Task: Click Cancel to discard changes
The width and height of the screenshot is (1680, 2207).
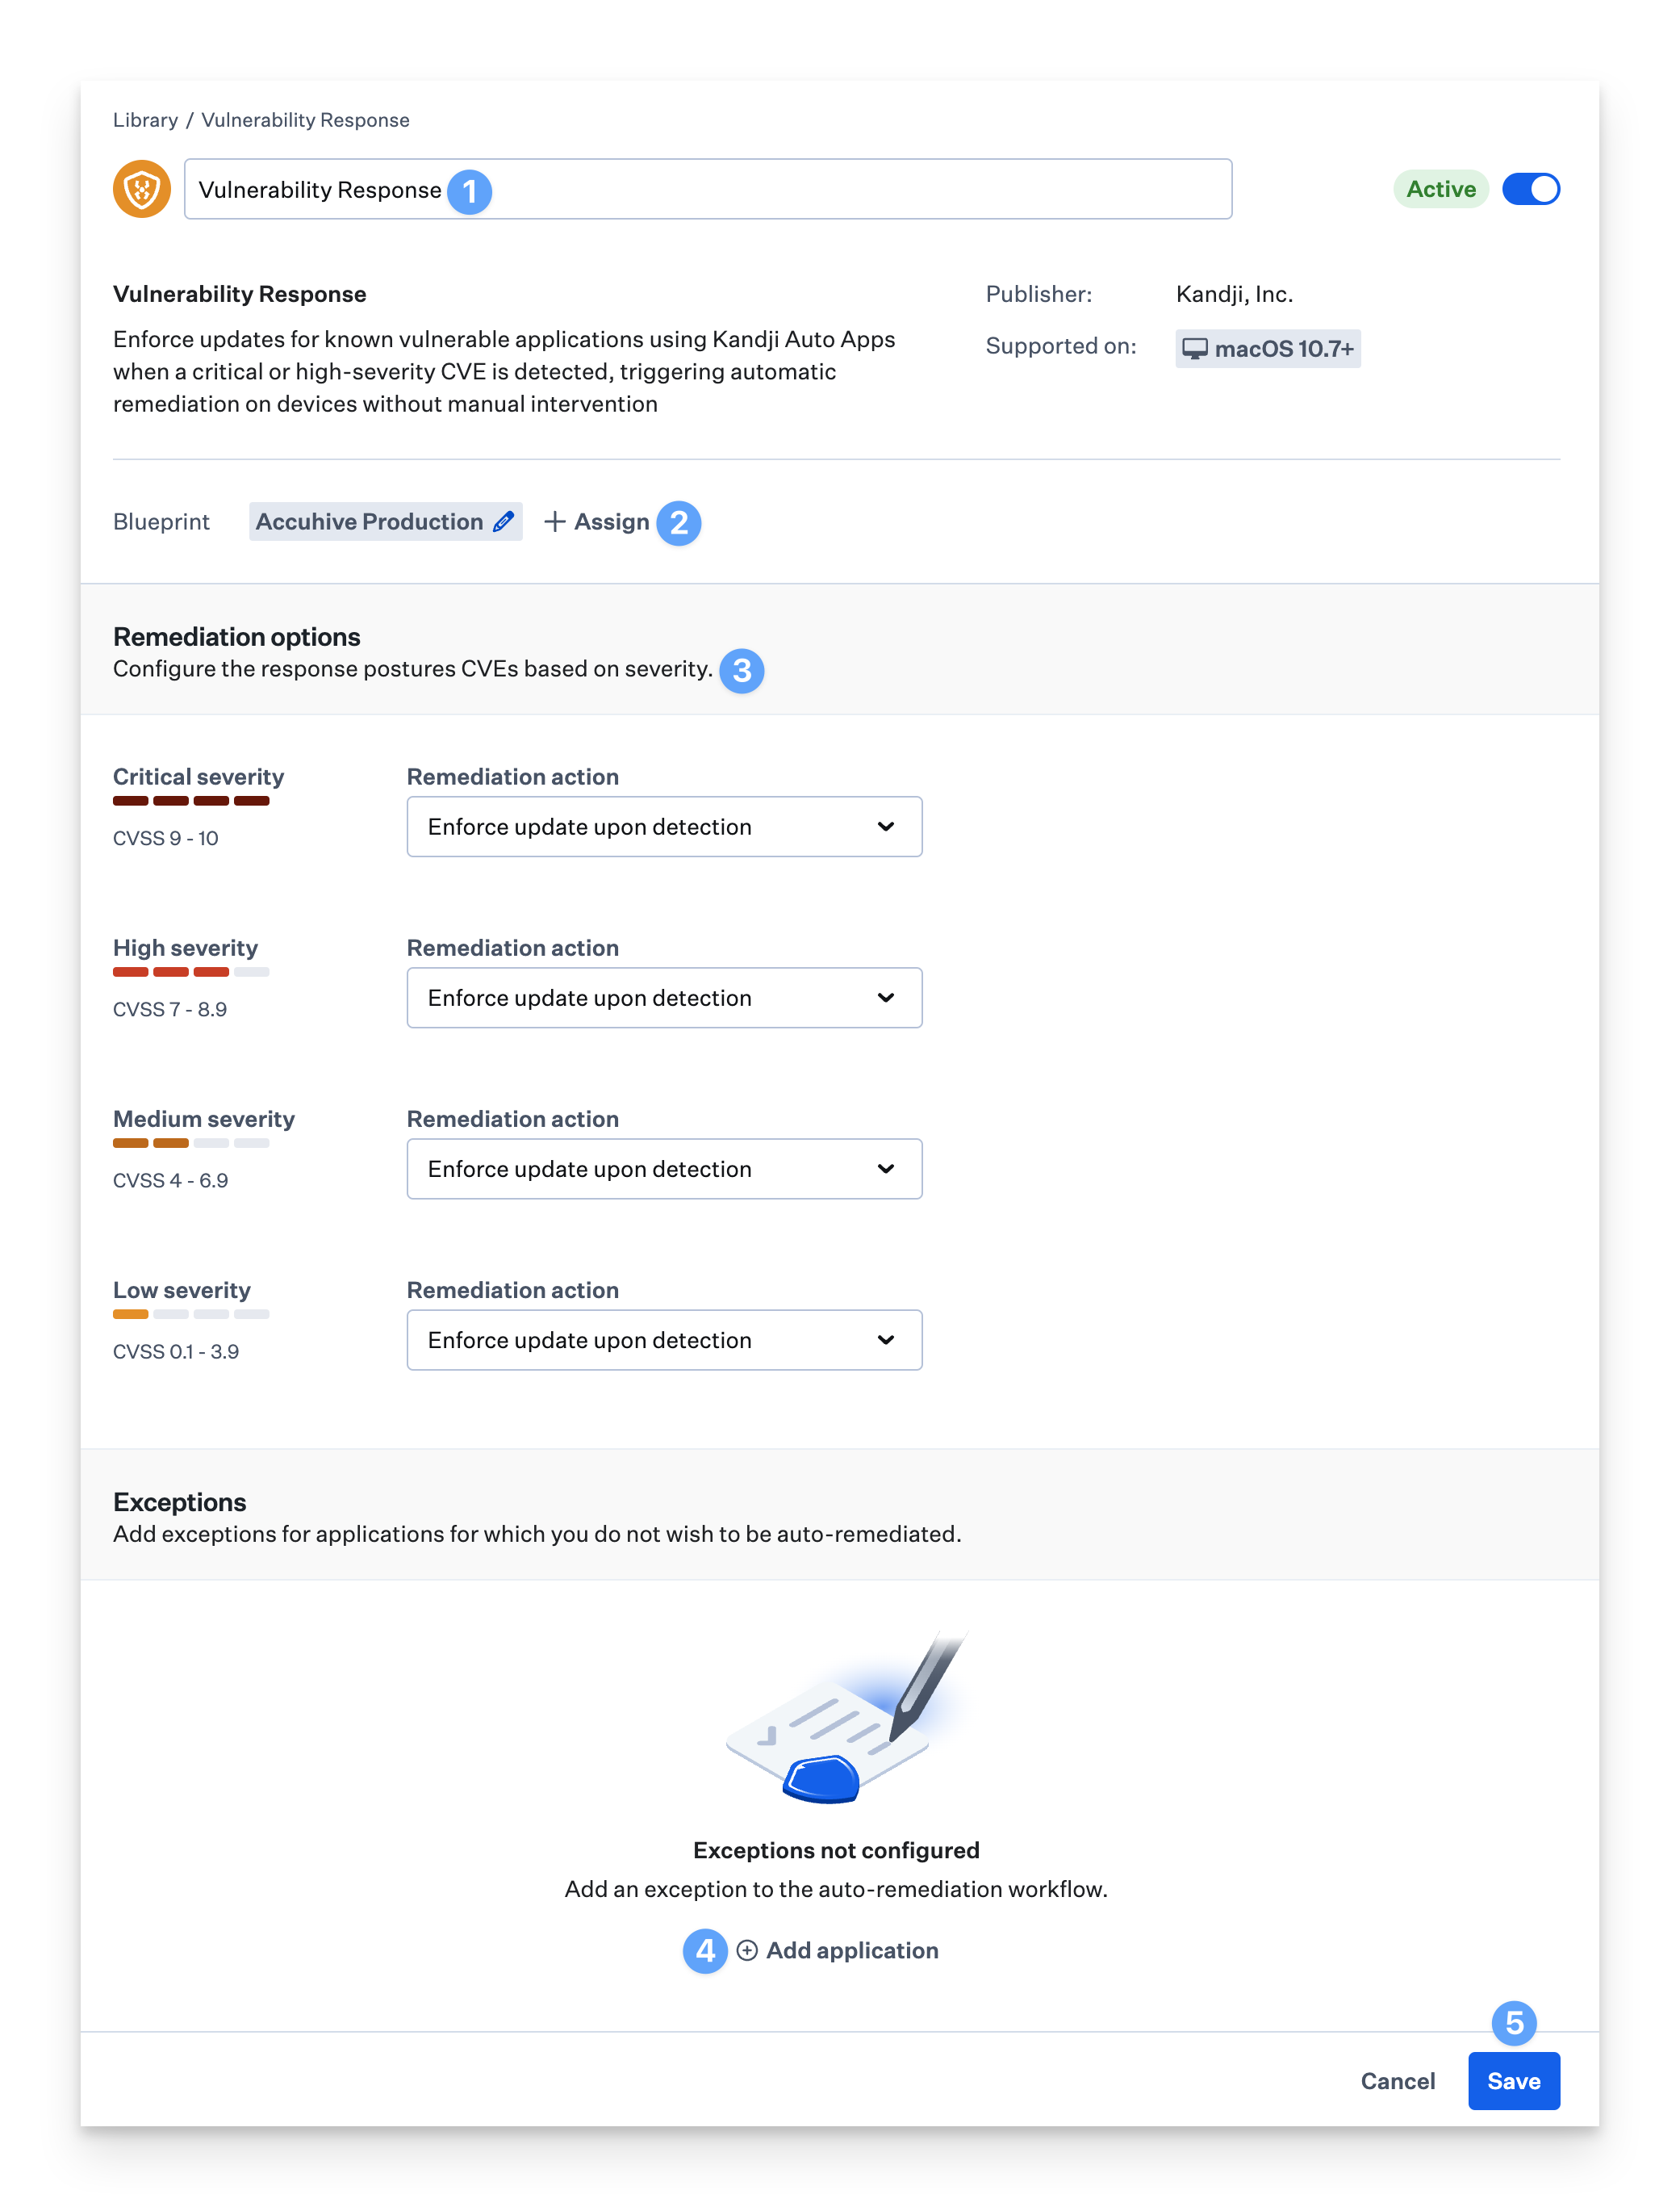Action: pyautogui.click(x=1397, y=2081)
